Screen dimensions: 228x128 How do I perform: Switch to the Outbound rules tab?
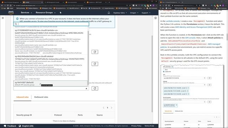(x=41, y=97)
